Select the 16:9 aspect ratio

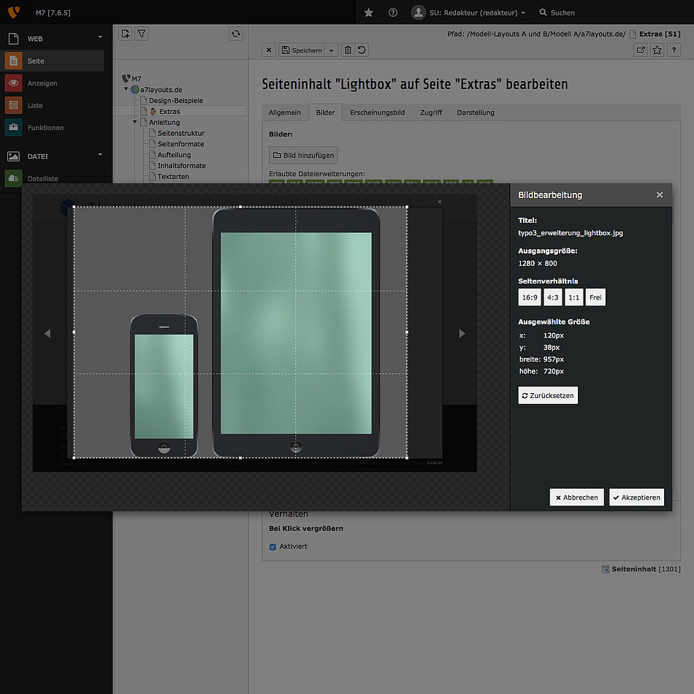click(x=530, y=297)
